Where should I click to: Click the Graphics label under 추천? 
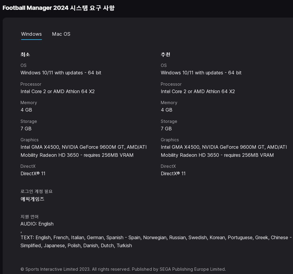170,140
